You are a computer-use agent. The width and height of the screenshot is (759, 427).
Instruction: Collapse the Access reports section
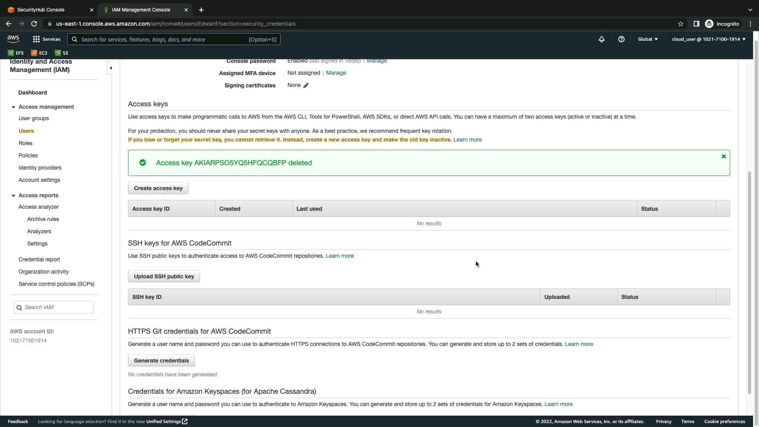(13, 196)
